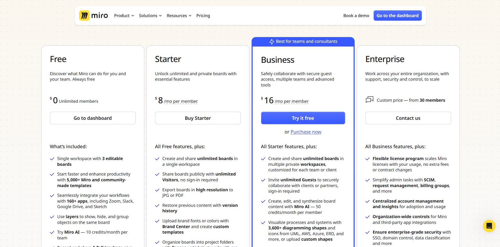Expand the Resources dropdown menu

pyautogui.click(x=179, y=16)
